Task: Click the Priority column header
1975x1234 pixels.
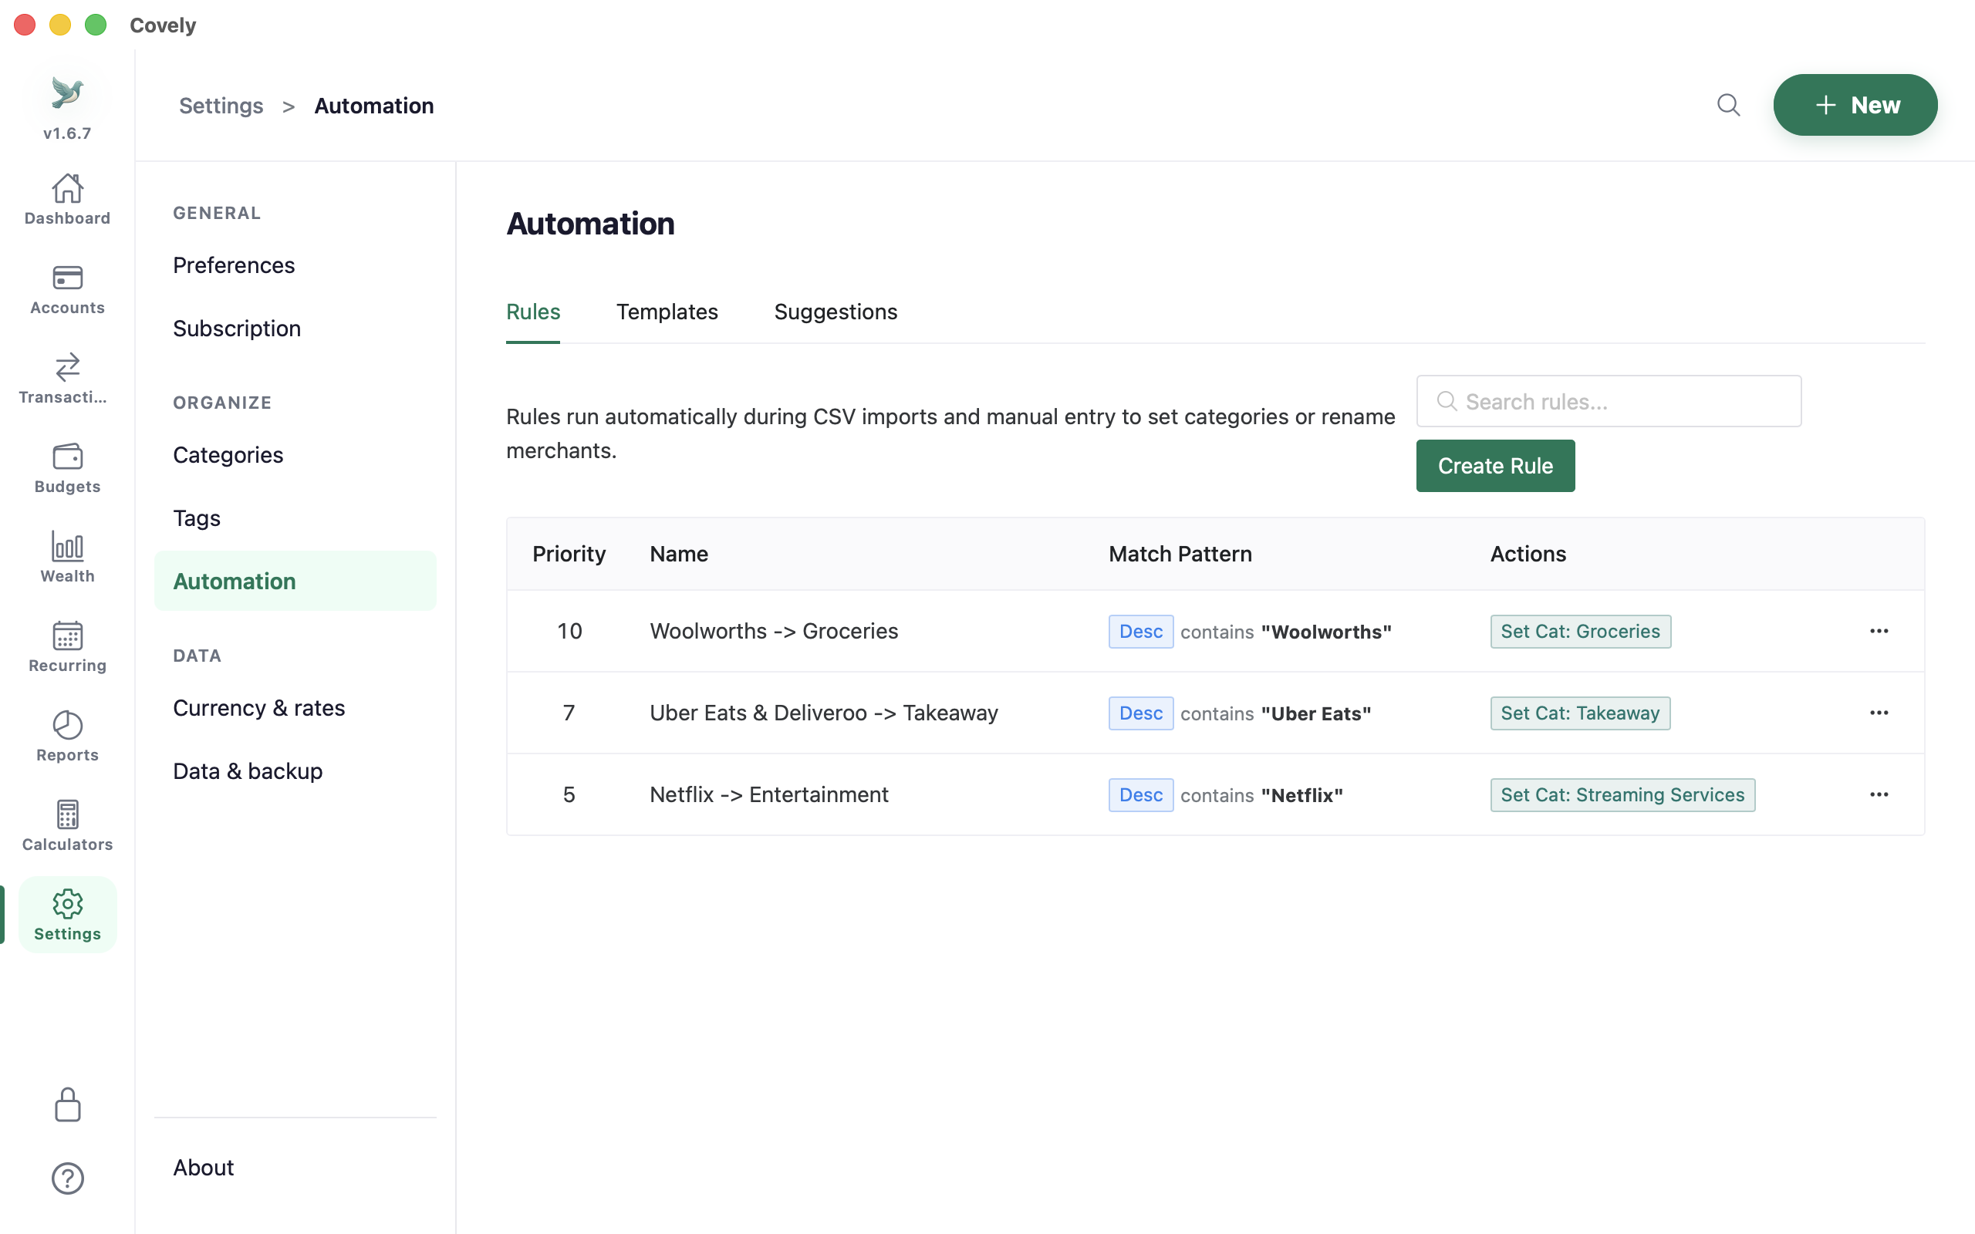Action: pos(569,555)
